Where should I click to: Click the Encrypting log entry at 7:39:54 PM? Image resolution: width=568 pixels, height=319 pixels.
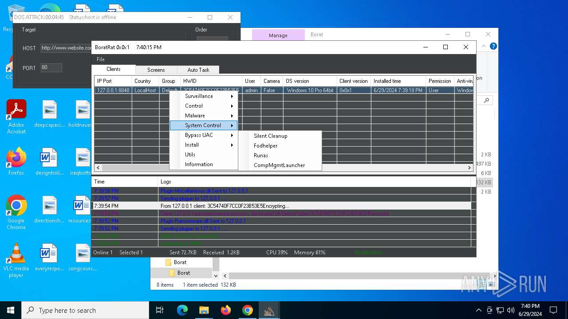point(281,206)
